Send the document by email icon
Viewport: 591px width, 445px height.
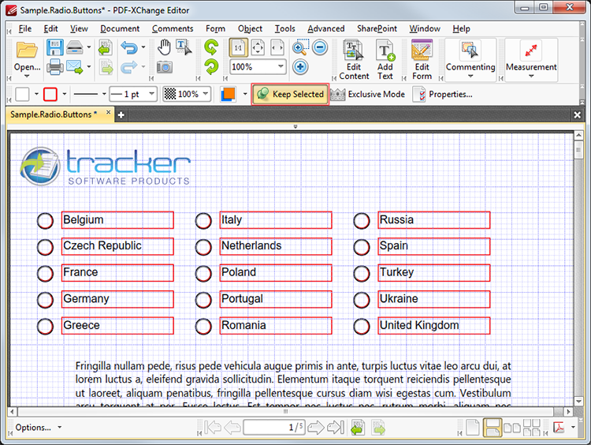pyautogui.click(x=75, y=67)
